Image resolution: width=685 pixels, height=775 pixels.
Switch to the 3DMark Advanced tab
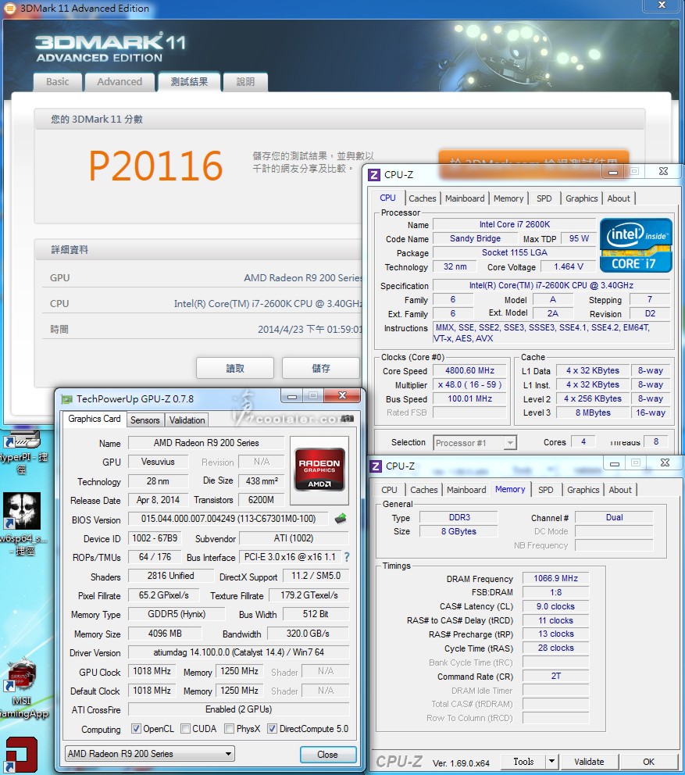(120, 82)
